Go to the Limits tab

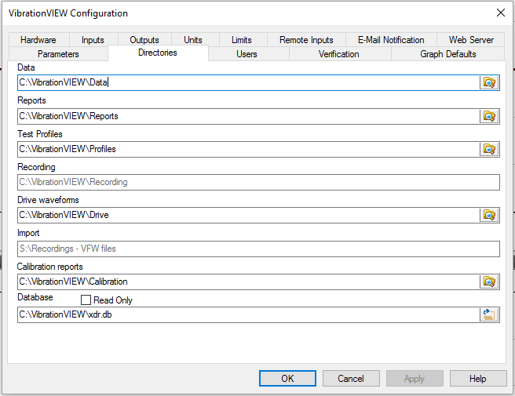tap(242, 40)
